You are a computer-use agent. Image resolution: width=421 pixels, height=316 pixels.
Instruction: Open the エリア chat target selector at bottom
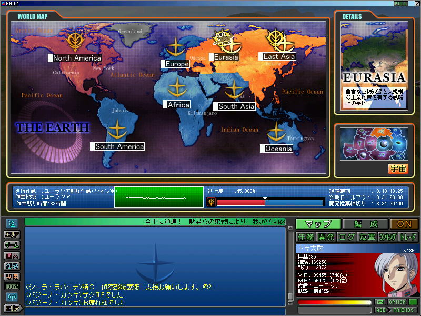tap(13, 308)
